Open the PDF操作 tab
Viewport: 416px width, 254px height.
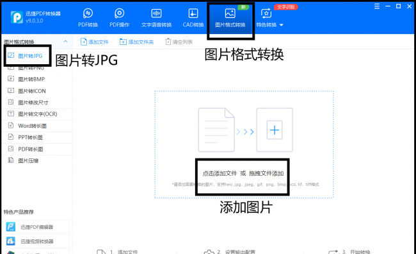(x=120, y=18)
